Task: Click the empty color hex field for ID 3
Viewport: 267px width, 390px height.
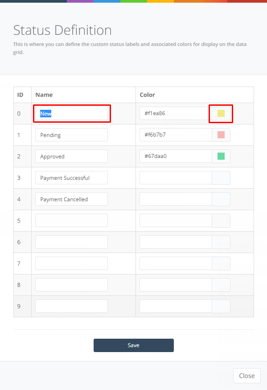Action: [176, 178]
